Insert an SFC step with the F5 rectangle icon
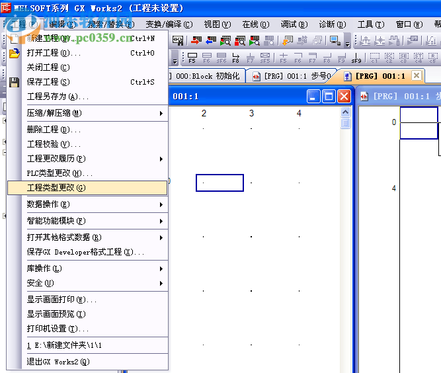The width and height of the screenshot is (441, 373). 192,58
